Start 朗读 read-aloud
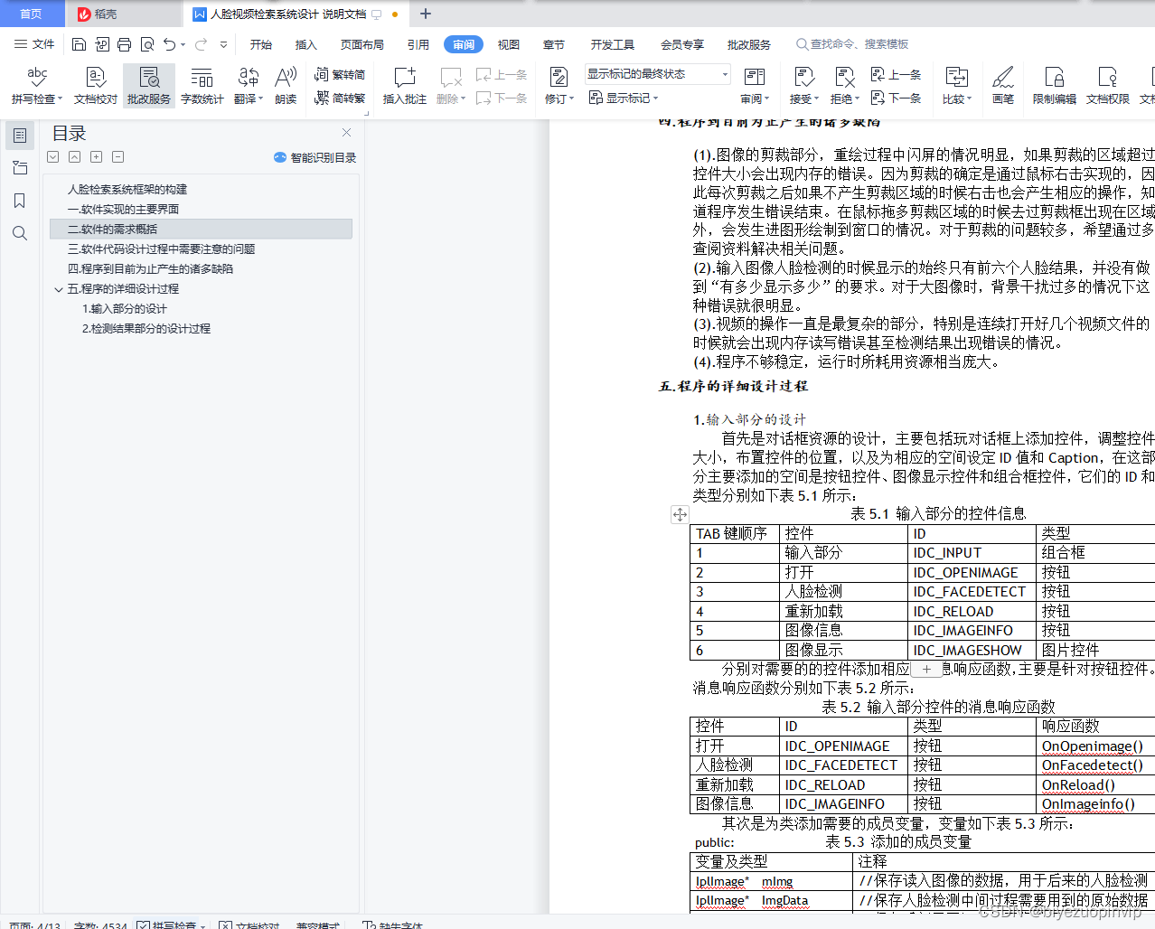Viewport: 1155px width, 929px height. [286, 85]
